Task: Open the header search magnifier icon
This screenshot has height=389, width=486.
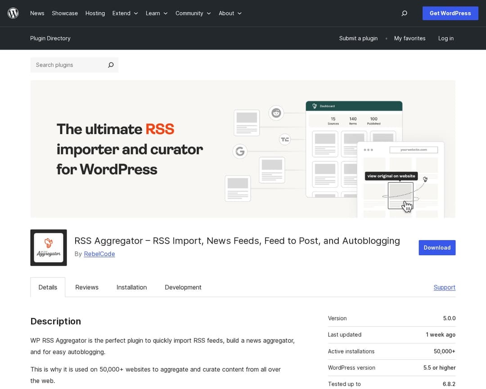Action: tap(404, 13)
